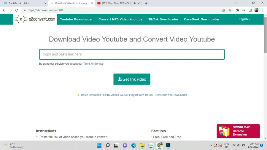The width and height of the screenshot is (267, 150).
Task: Switch the ENG US input language
Action: pos(227,146)
